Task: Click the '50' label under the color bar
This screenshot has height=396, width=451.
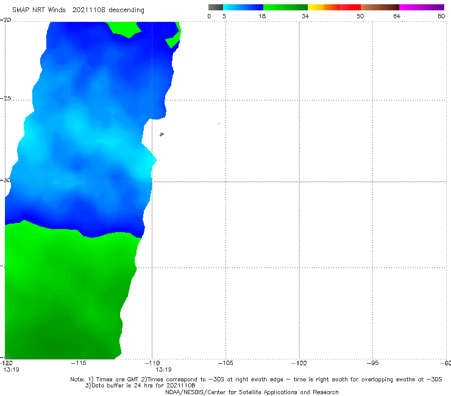Action: 360,16
